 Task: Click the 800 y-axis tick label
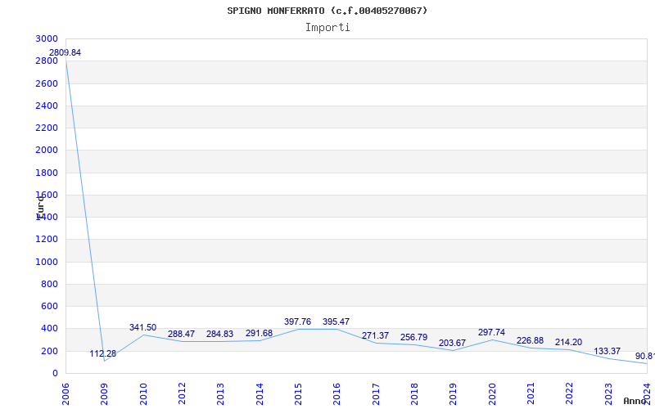click(49, 284)
